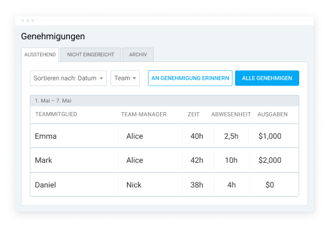Click the ABWESENHEIT column header

tap(231, 114)
